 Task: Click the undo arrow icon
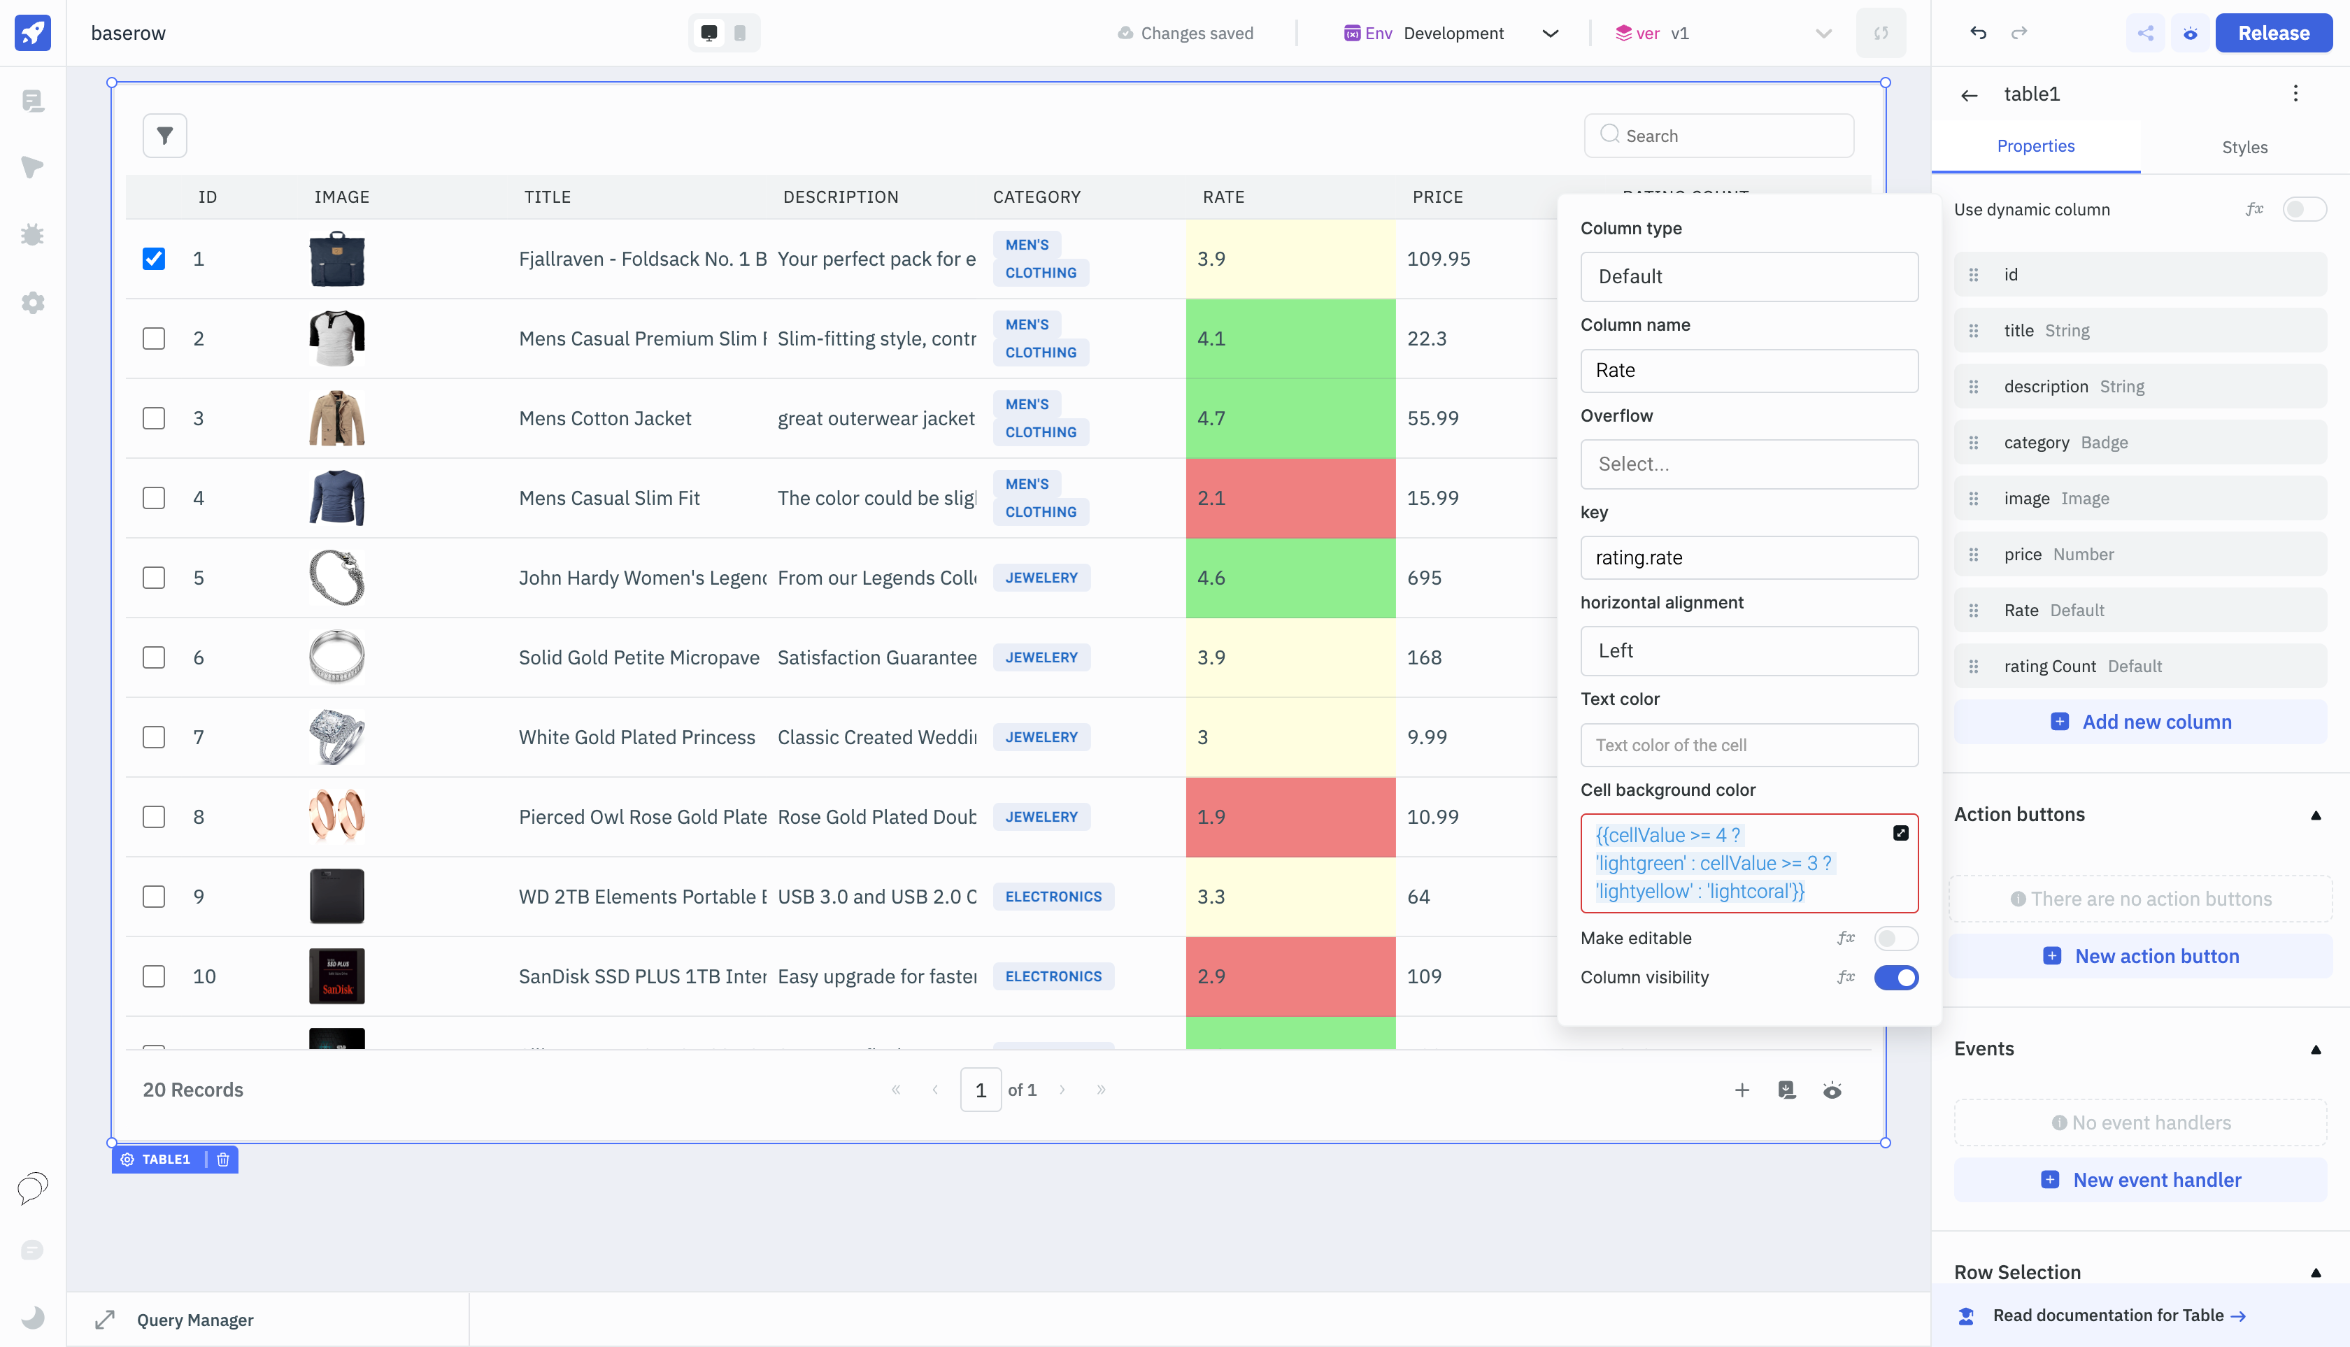coord(1978,34)
